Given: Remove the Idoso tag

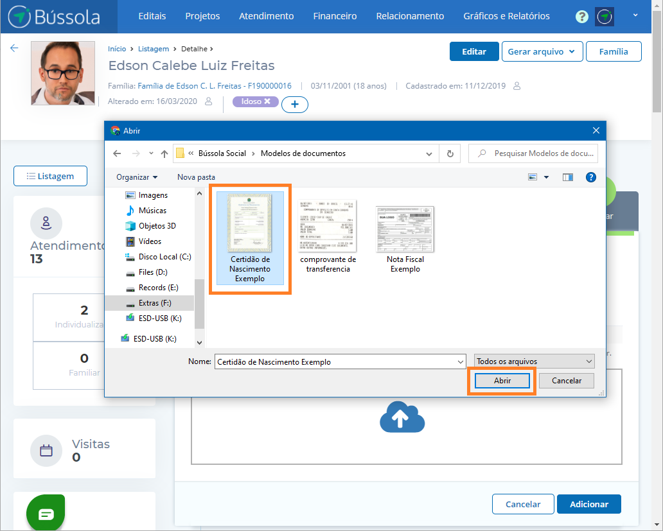Looking at the screenshot, I should pos(267,101).
